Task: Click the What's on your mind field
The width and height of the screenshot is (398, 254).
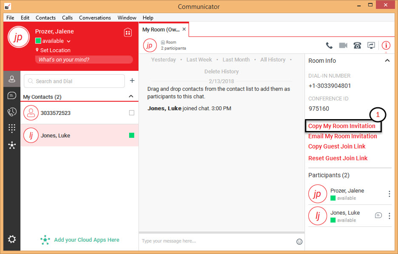Action: [84, 60]
